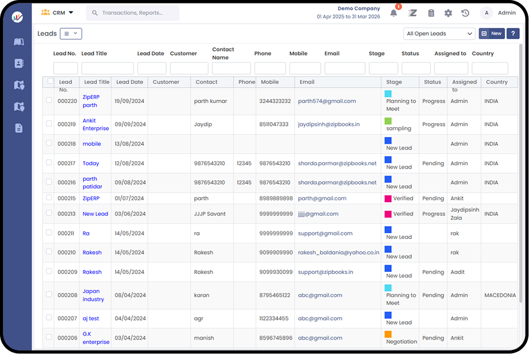Viewport: 529px width, 354px height.
Task: Open the list options dropdown next to Leads
Action: (70, 33)
